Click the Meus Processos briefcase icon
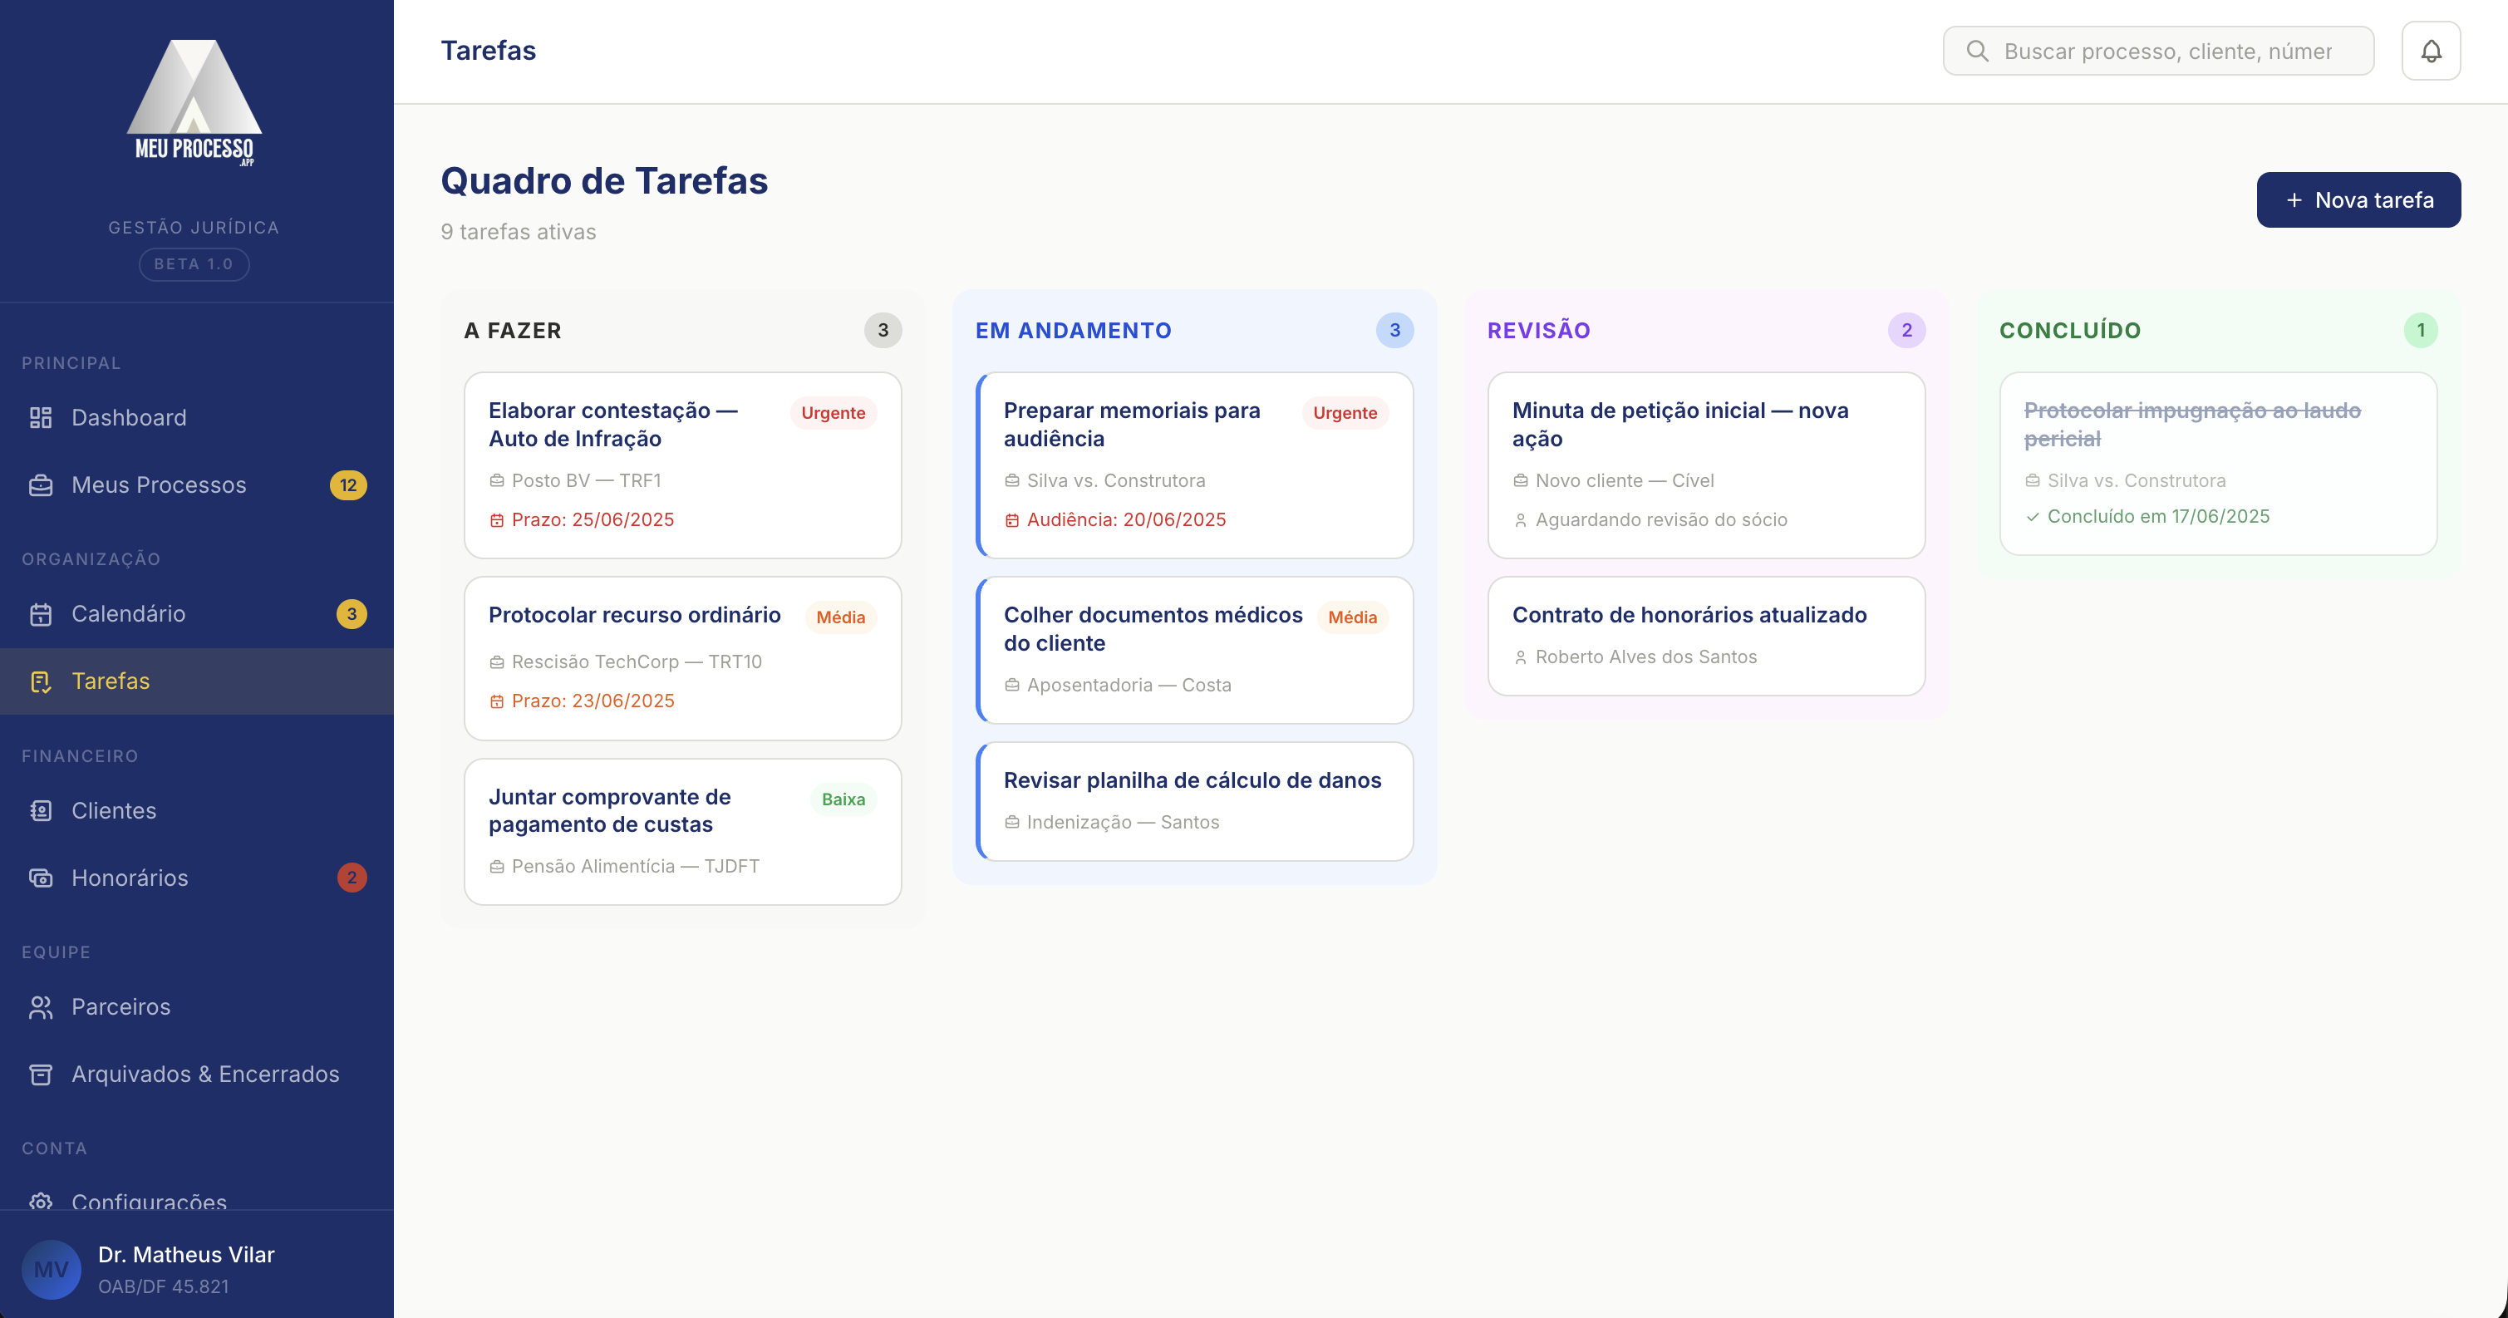Screen dimensions: 2508x1318 pos(40,484)
